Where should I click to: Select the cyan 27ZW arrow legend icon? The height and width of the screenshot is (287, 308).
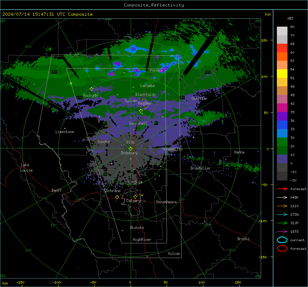coord(282,215)
